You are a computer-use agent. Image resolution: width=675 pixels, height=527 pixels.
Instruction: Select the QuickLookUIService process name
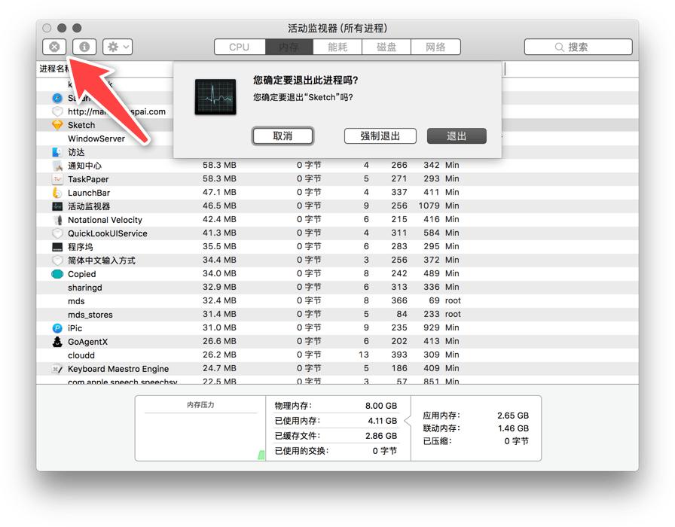pyautogui.click(x=107, y=233)
